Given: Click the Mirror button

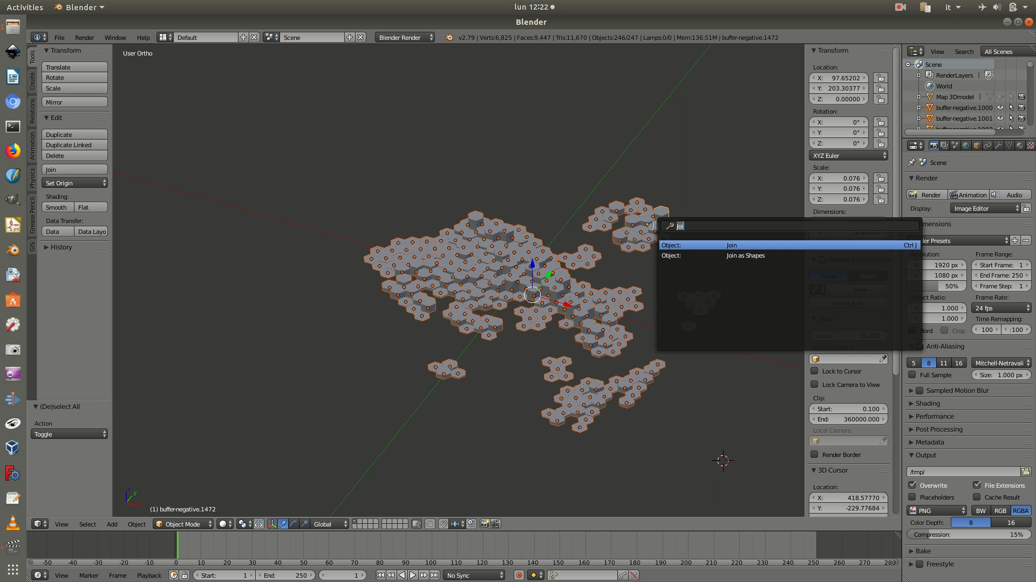Looking at the screenshot, I should tap(74, 102).
